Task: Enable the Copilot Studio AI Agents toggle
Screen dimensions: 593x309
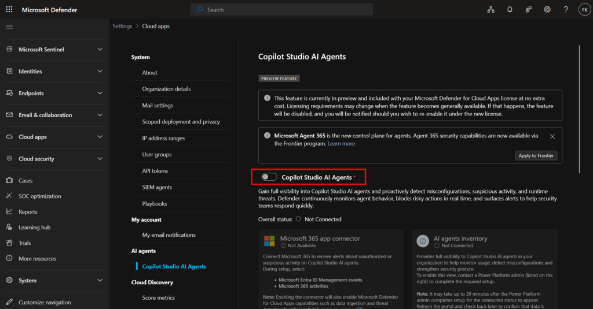Action: tap(269, 177)
